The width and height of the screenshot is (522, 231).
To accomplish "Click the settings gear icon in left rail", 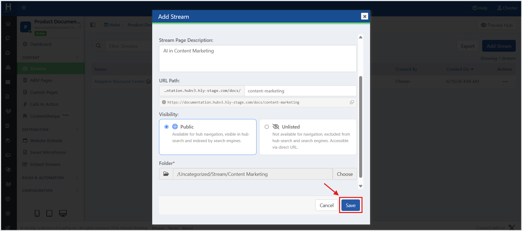I will [8, 213].
